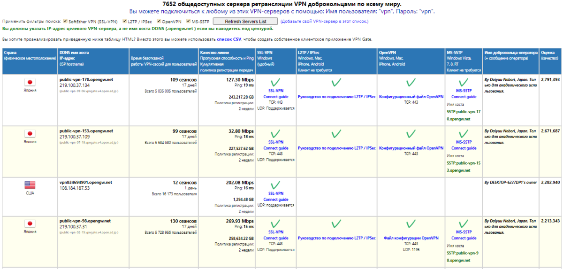
Task: Click the OpenVPN green checkmark for public-vpn-98
Action: 411,223
